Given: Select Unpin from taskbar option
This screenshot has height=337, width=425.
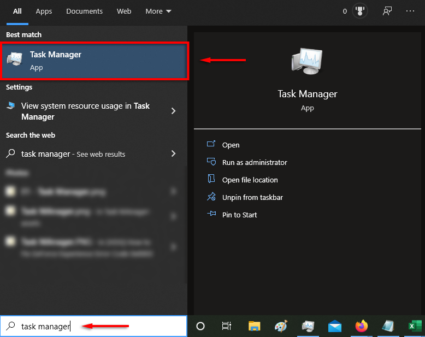Looking at the screenshot, I should [252, 197].
